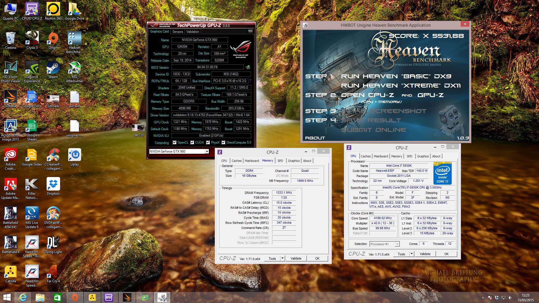Click Tools button in CPU-Z CPU window
This screenshot has width=539, height=303.
pos(401,254)
